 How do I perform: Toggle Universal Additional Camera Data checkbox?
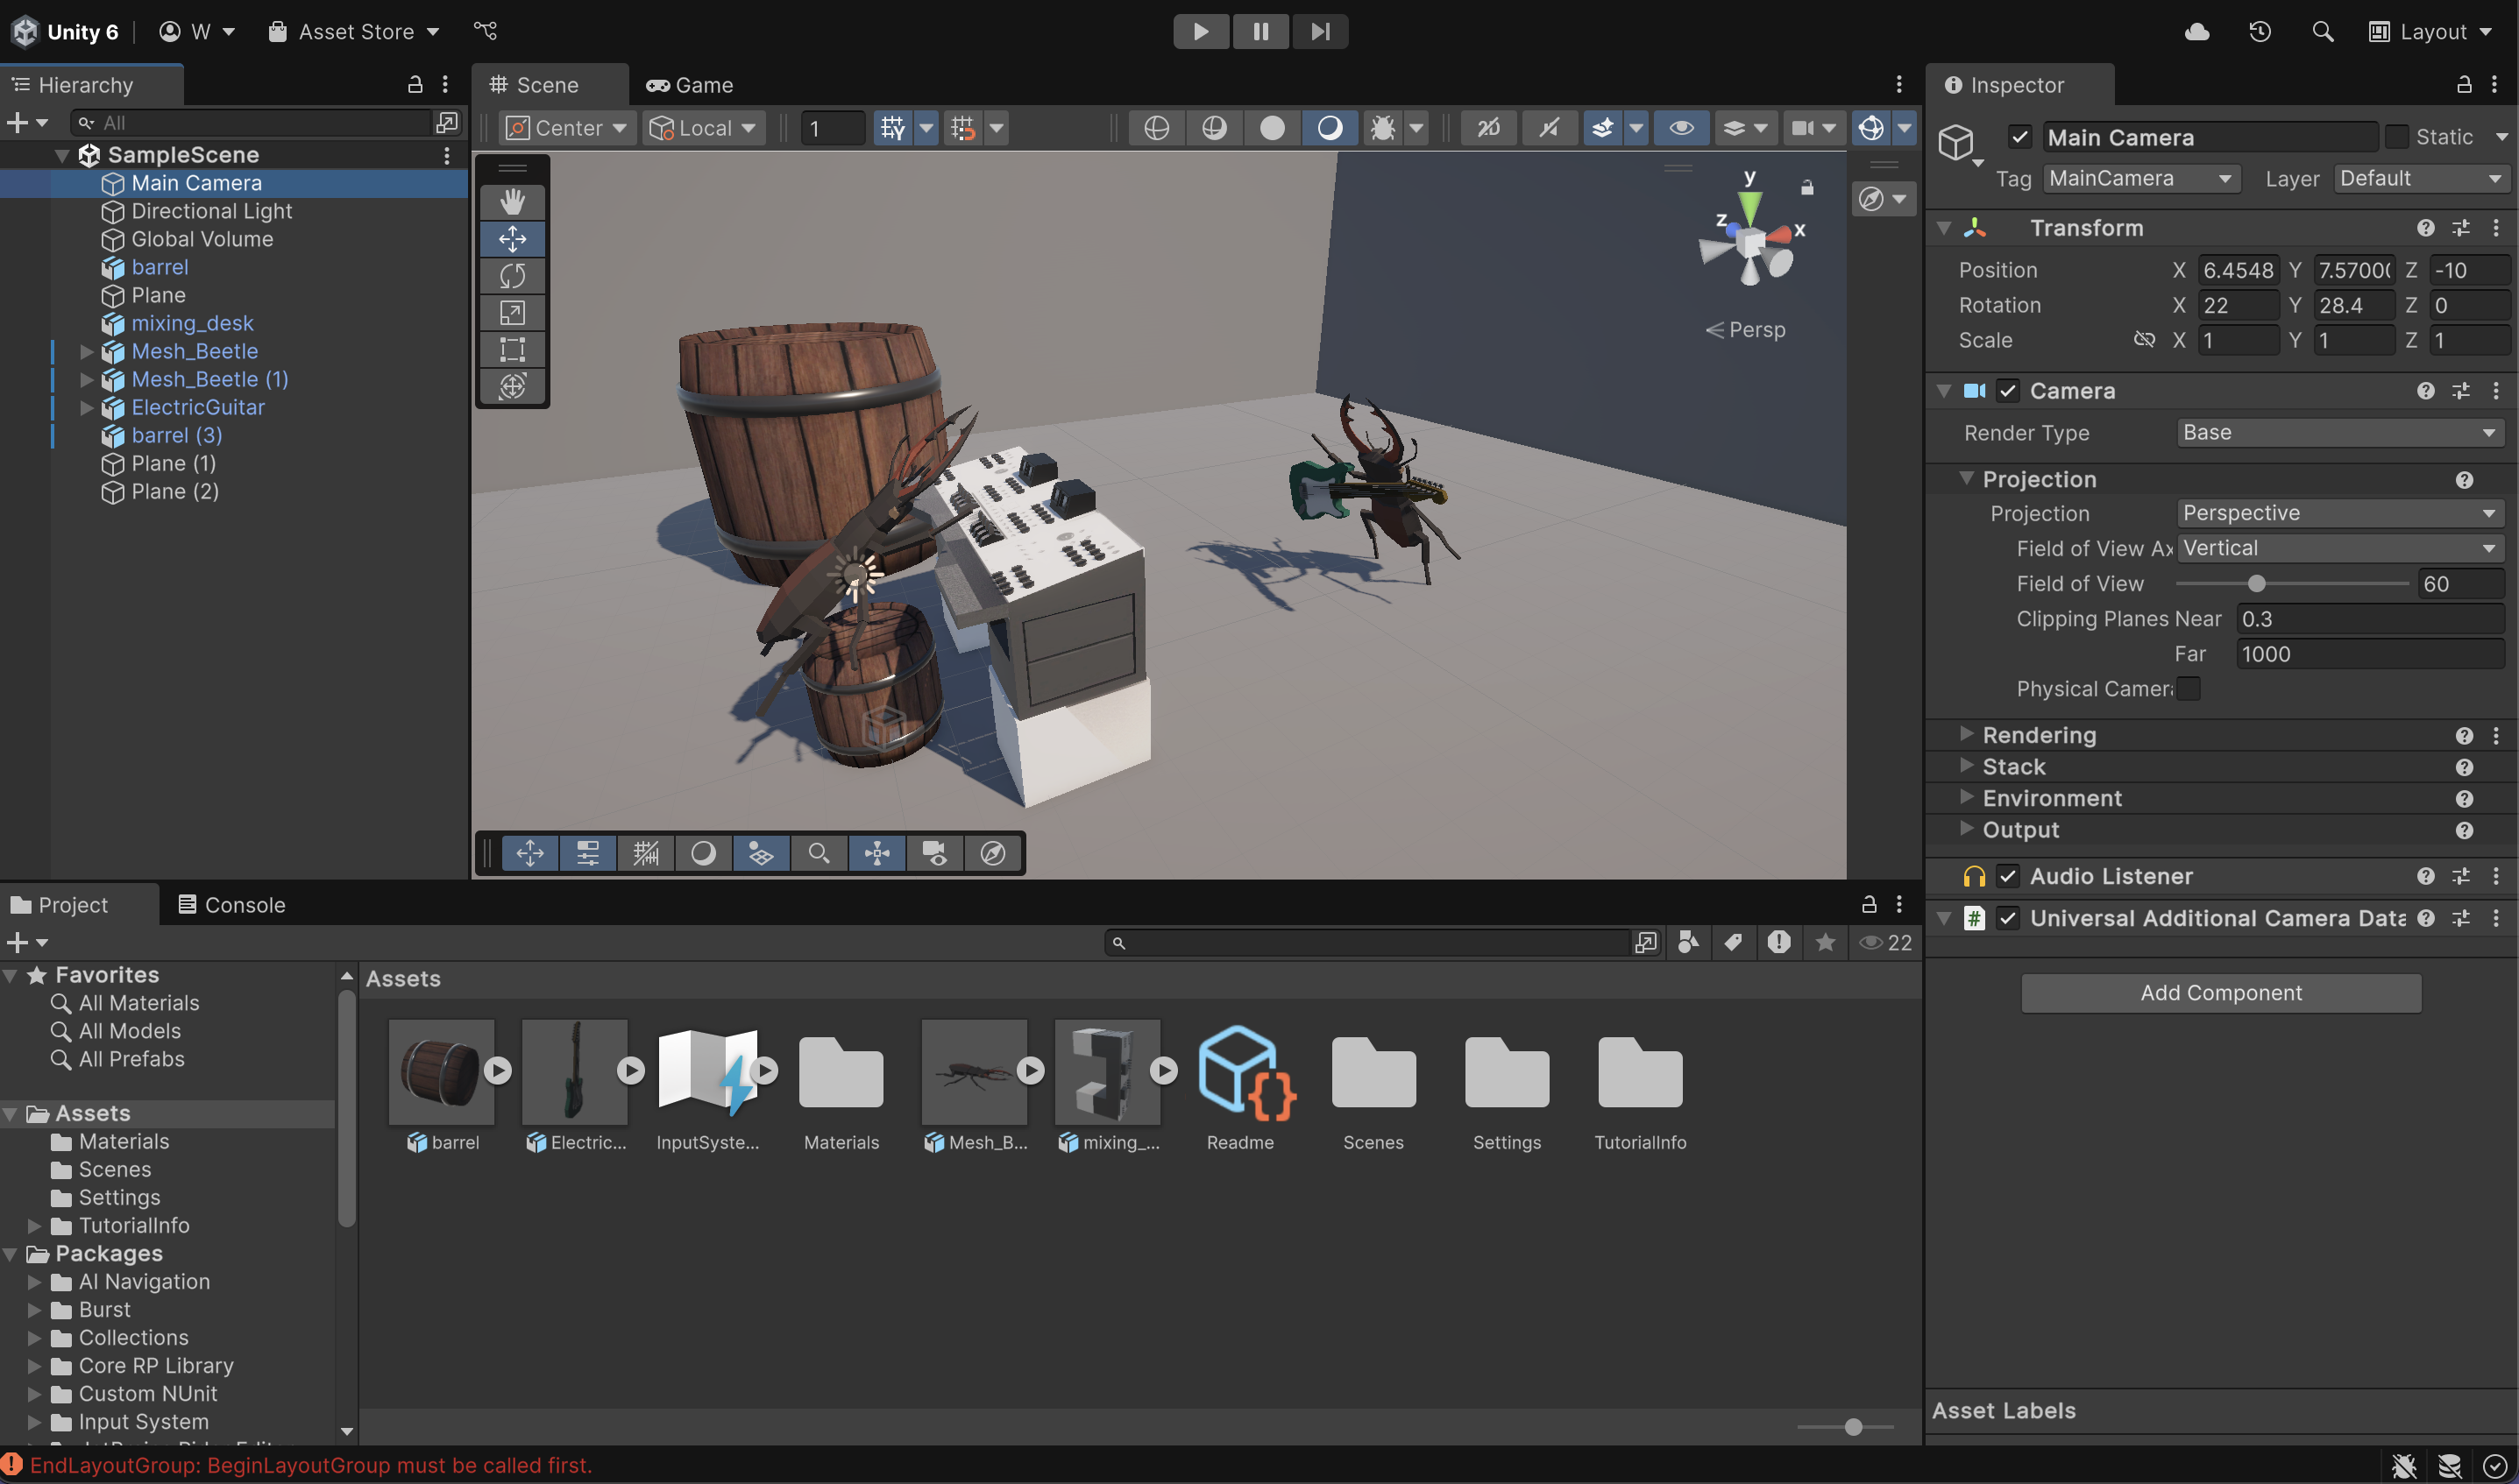click(2007, 919)
